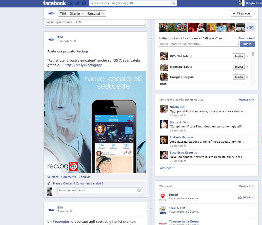Dismiss Maurizio Baiata invite suggestion

click(247, 67)
